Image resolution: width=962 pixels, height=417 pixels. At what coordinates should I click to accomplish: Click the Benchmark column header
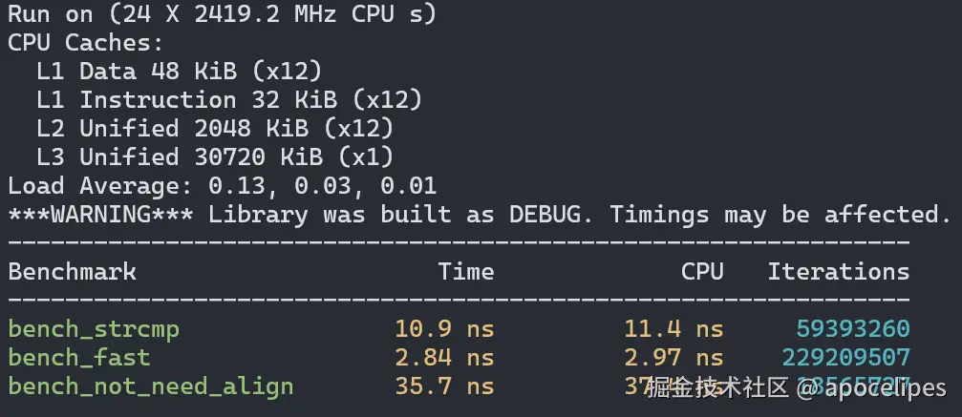73,272
